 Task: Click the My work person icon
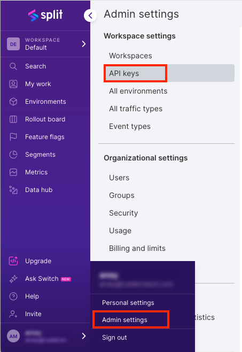coord(13,84)
